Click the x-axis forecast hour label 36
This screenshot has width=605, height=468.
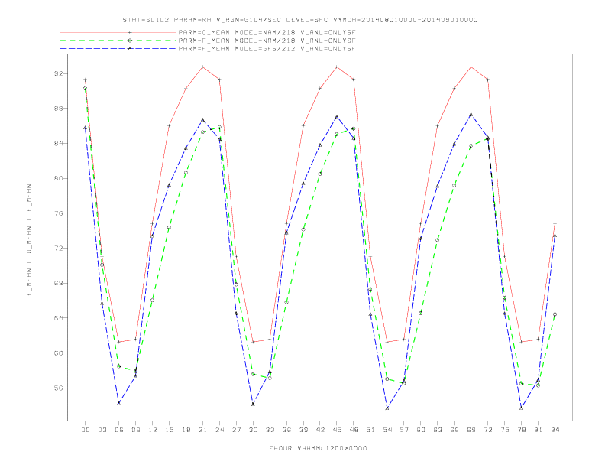(286, 430)
